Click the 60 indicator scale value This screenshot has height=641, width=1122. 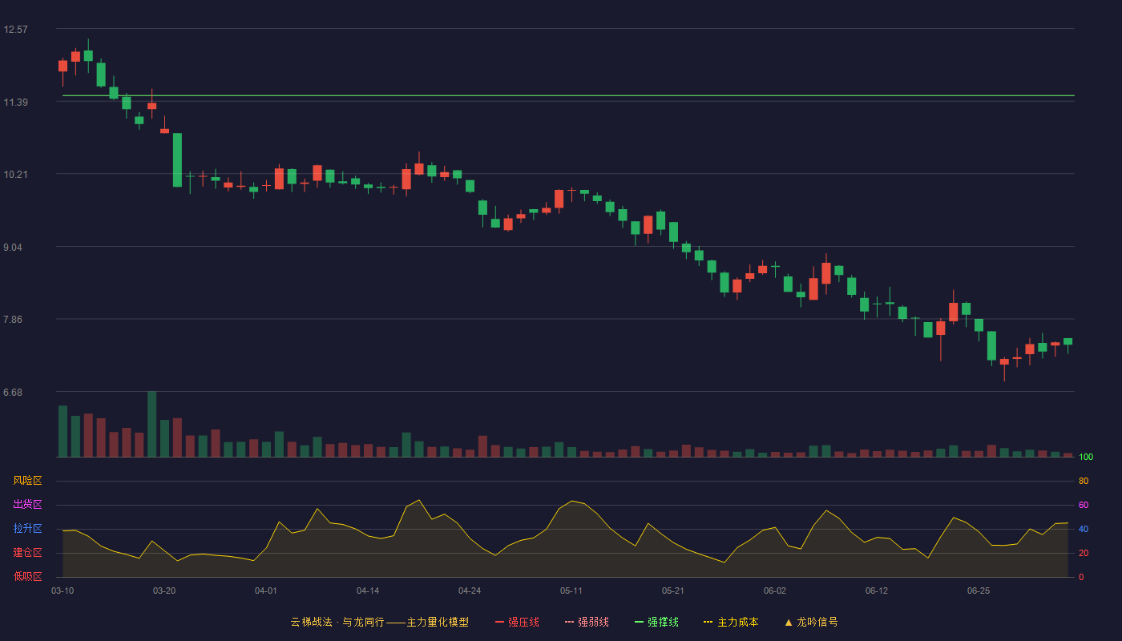point(1084,505)
